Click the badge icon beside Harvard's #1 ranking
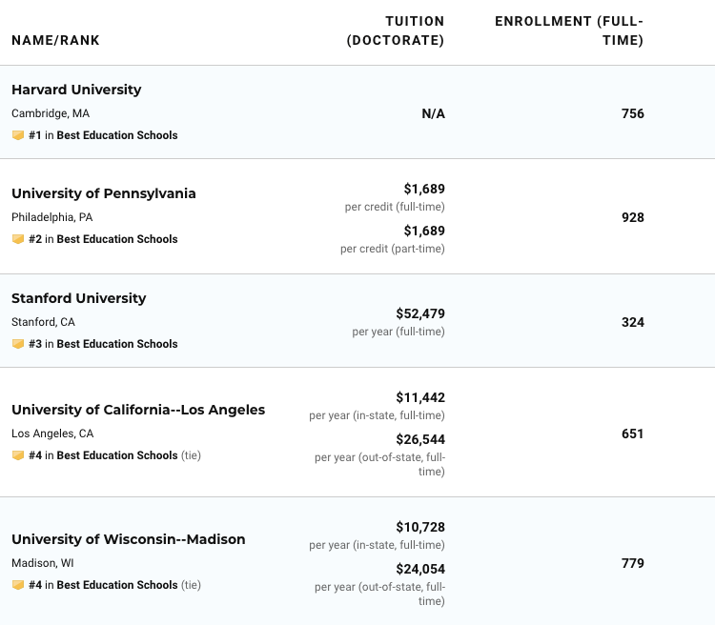 pos(17,135)
